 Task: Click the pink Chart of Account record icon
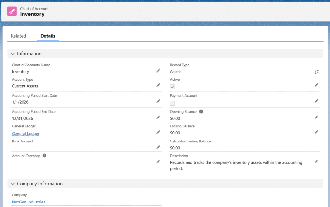[12, 11]
